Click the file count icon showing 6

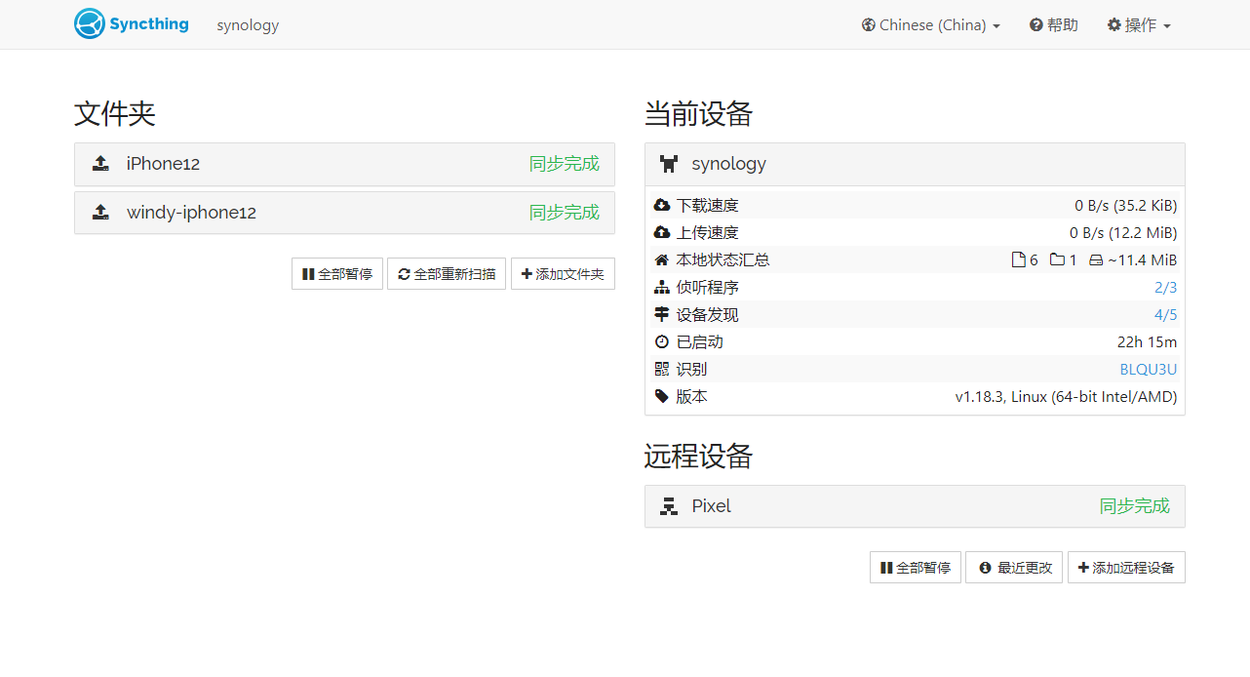[1018, 259]
